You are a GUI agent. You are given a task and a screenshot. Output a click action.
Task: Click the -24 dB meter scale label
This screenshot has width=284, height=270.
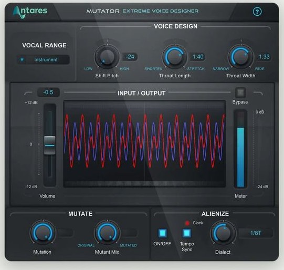click(262, 186)
